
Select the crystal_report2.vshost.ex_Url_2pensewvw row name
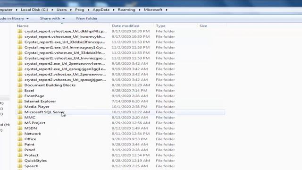pyautogui.click(x=65, y=75)
